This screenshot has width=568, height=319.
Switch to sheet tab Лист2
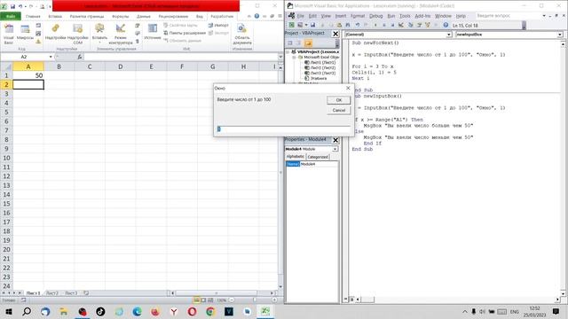(52, 293)
